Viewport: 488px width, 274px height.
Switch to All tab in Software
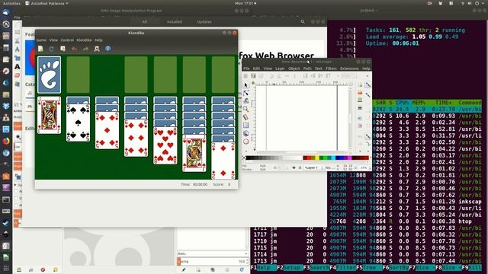tap(145, 22)
